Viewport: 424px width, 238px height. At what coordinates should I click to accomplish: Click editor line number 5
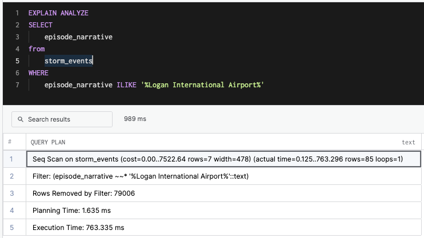[17, 60]
